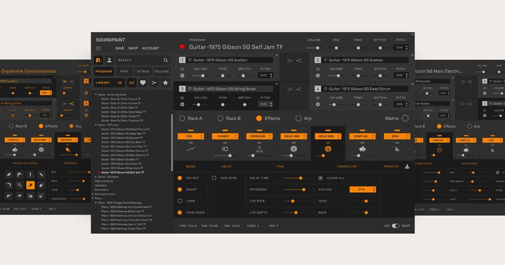Select the Rack A radio button

(182, 119)
